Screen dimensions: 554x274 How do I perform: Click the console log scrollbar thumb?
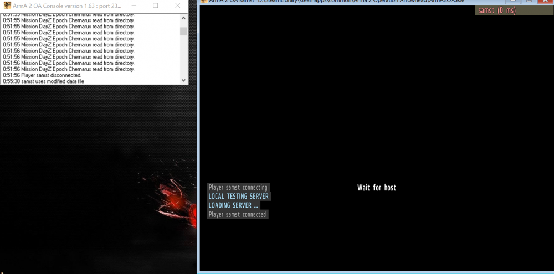coord(183,32)
